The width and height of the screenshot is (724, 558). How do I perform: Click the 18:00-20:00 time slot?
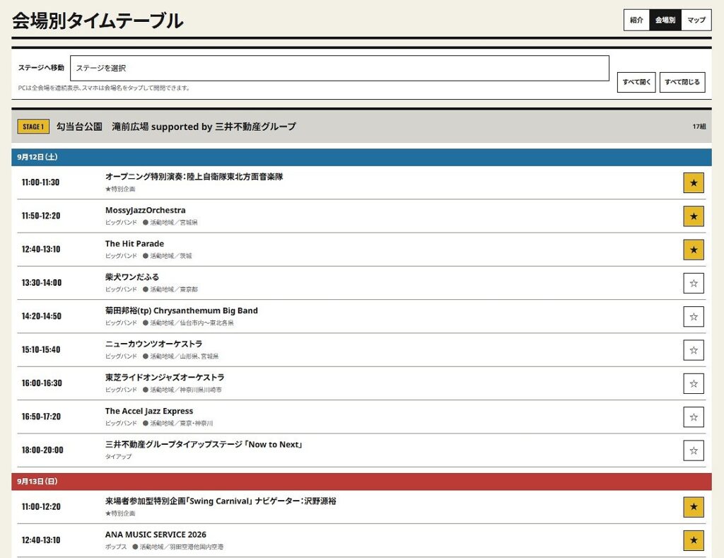(42, 450)
